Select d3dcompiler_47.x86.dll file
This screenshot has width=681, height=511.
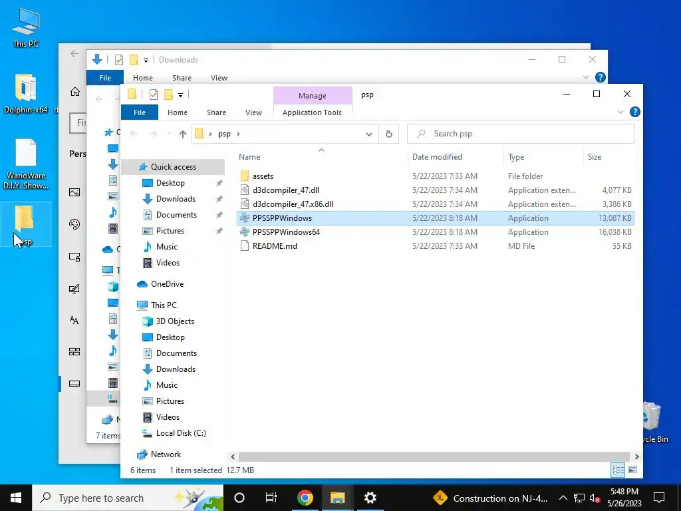[x=293, y=204]
